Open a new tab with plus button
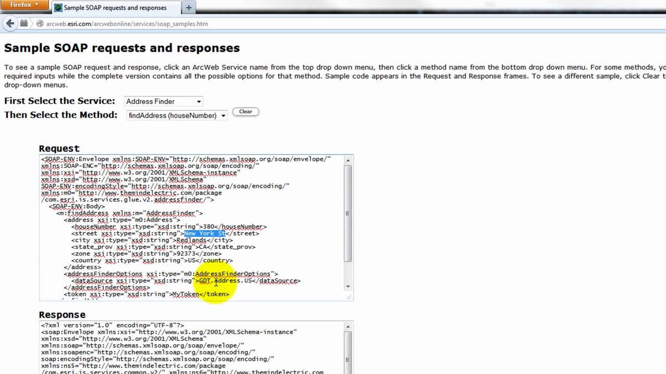Viewport: 666px width, 374px height. click(x=188, y=7)
